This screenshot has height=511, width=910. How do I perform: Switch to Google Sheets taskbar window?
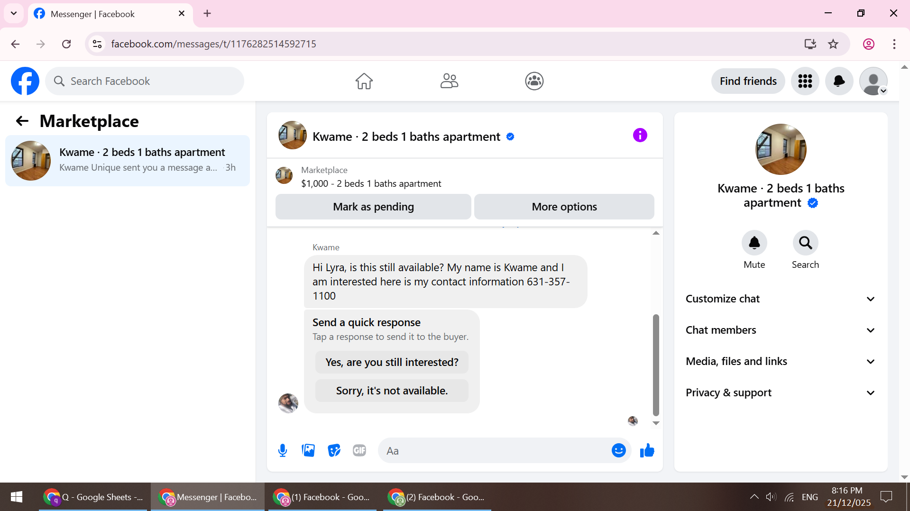tap(93, 497)
